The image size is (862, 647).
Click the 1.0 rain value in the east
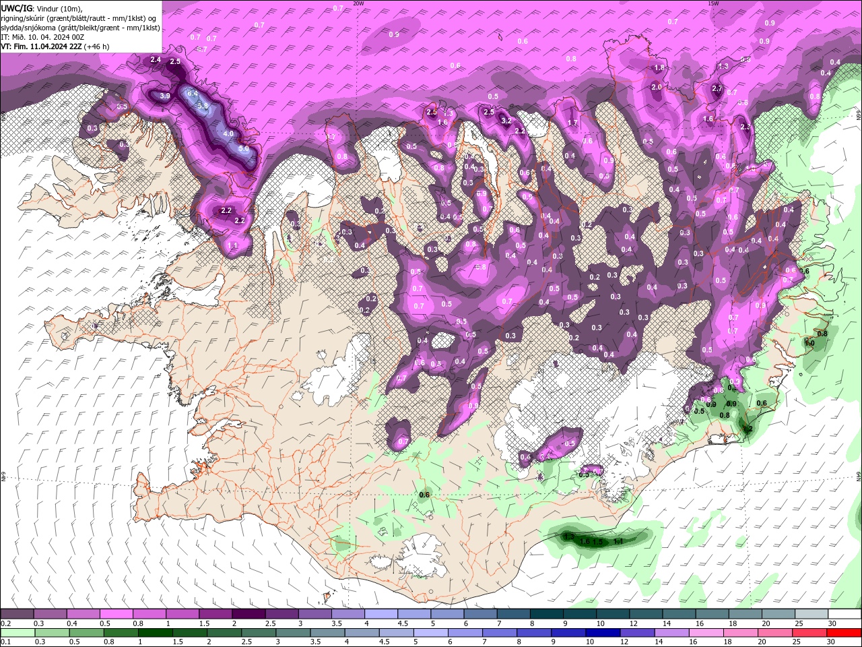809,343
